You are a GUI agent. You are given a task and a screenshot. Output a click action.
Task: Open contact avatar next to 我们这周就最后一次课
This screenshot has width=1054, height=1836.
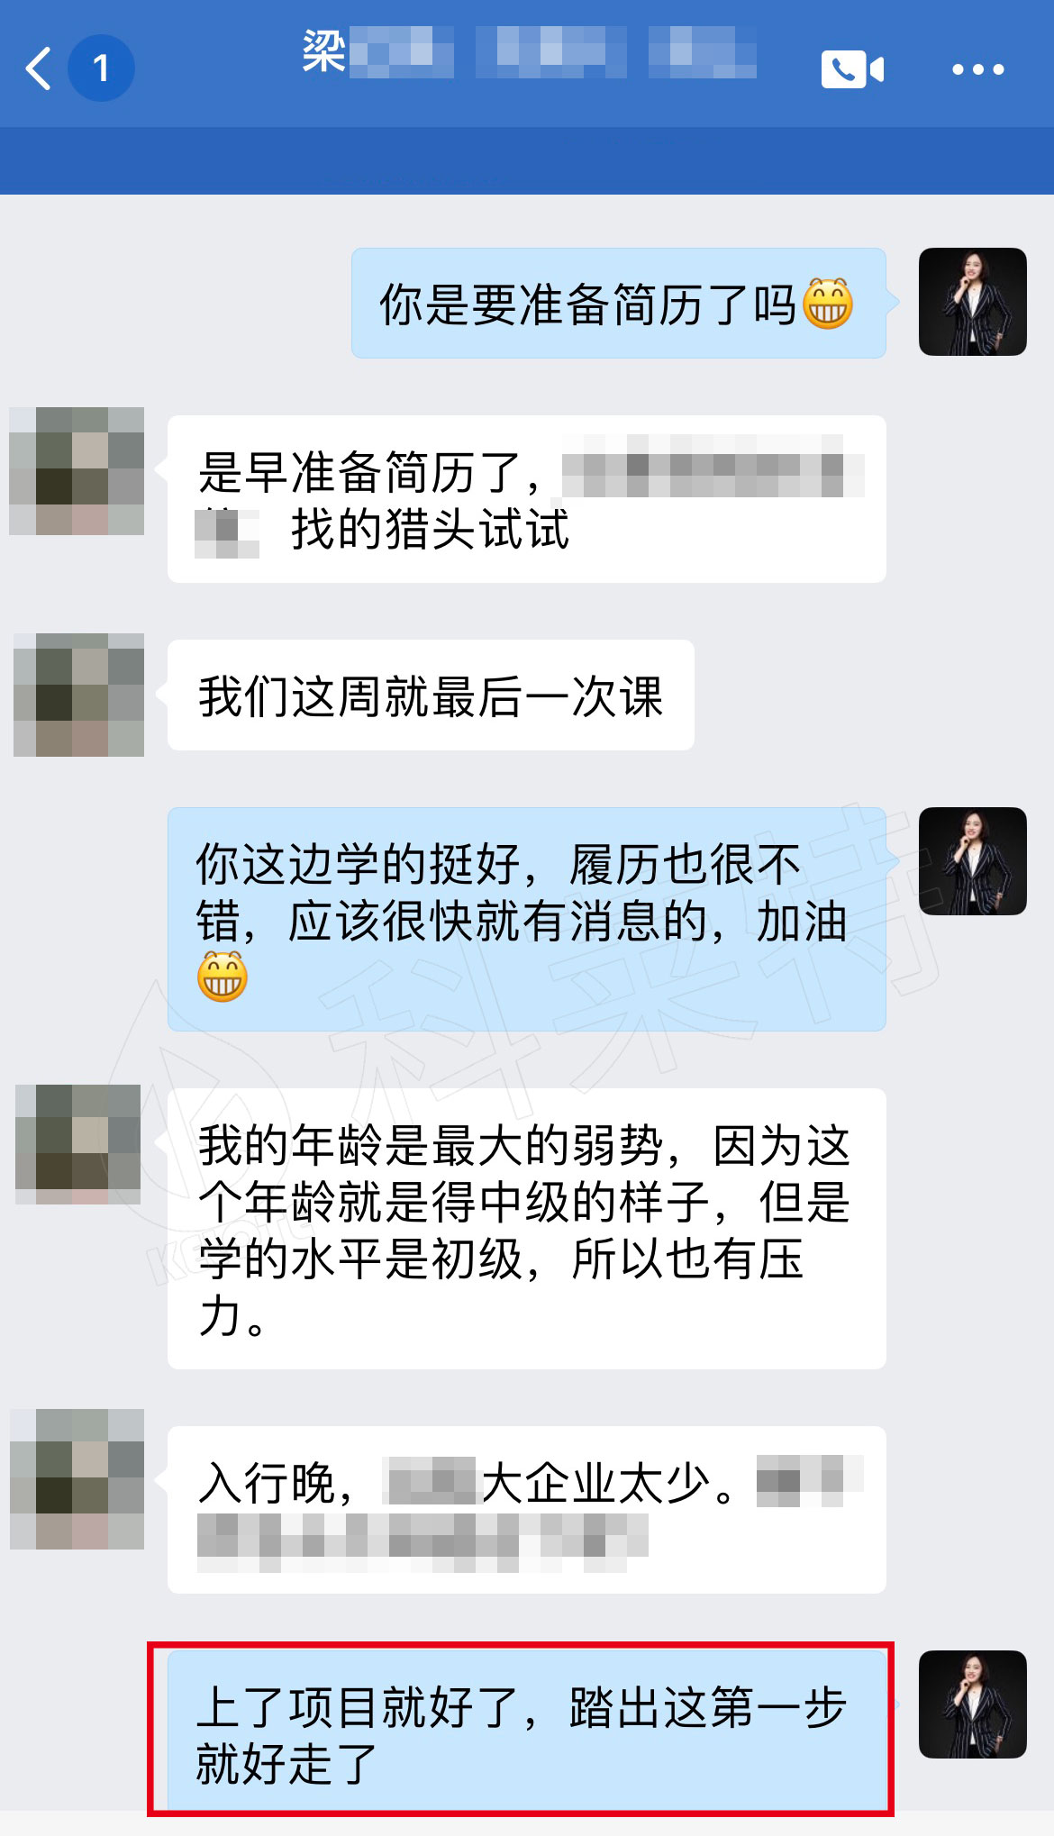click(x=78, y=695)
